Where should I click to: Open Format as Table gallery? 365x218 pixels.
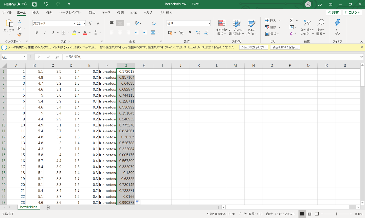click(x=236, y=27)
